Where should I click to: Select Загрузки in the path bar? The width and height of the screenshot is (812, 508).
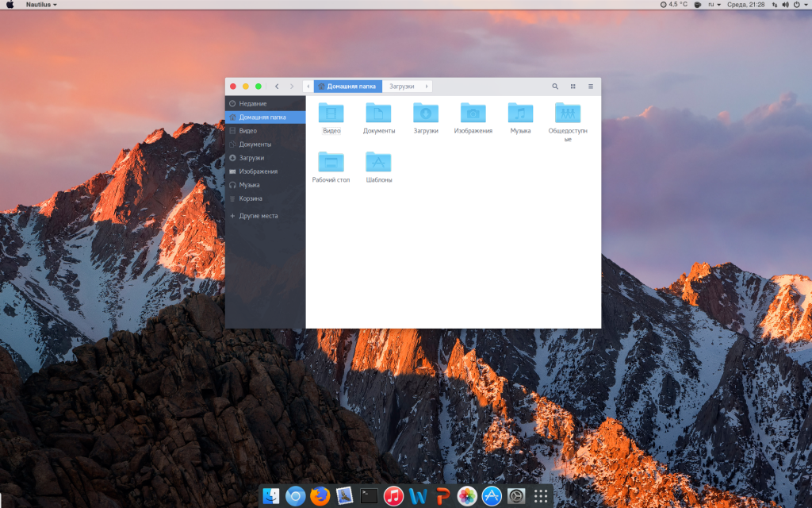point(402,87)
